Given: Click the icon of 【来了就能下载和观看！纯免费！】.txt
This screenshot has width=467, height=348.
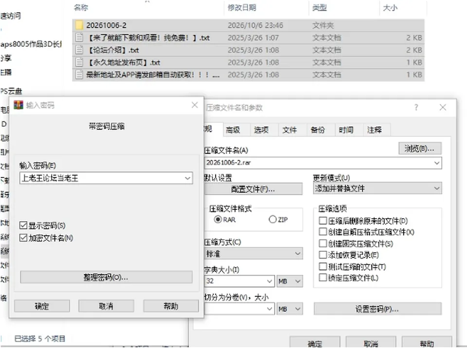Looking at the screenshot, I should [x=79, y=37].
